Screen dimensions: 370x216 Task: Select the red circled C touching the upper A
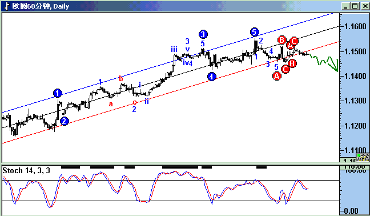294,41
